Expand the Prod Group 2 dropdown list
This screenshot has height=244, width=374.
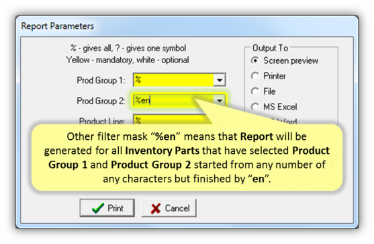pos(220,101)
